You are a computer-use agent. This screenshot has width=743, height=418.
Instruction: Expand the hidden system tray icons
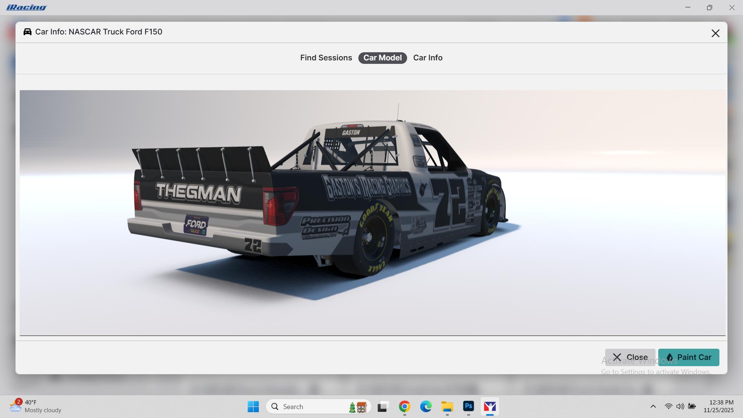(x=653, y=406)
